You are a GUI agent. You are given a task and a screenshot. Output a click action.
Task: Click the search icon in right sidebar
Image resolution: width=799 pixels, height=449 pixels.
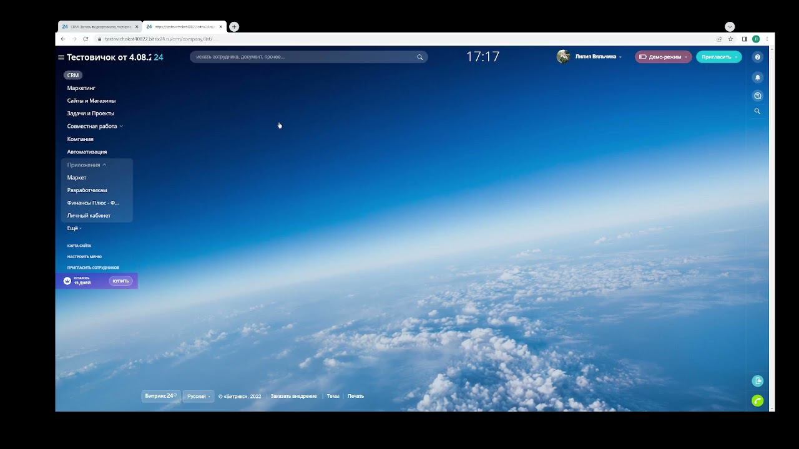click(x=757, y=111)
